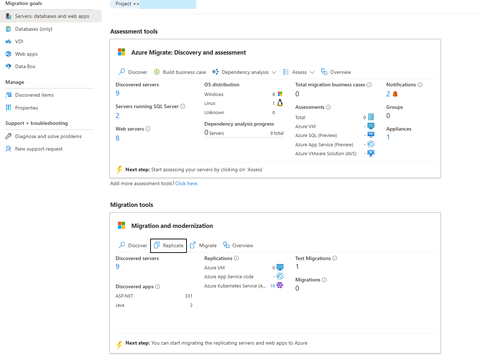Click the Azure VMware Solution (AVS) icon
Viewport: 479px width, 356px height.
(x=371, y=153)
